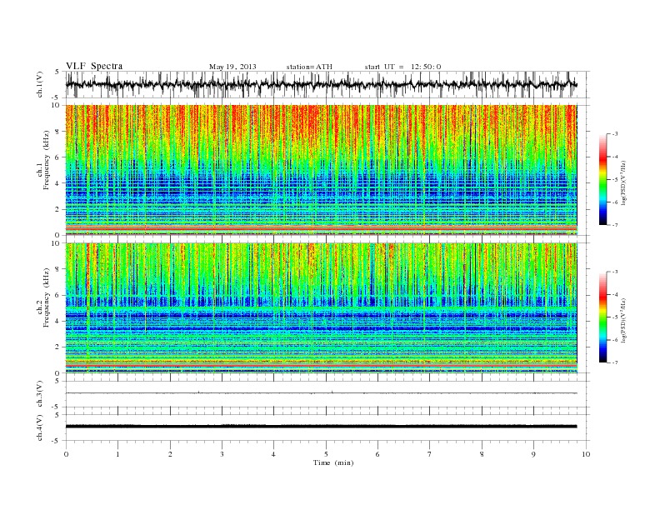Click the "7" tick on the time axis
The width and height of the screenshot is (660, 510).
pyautogui.click(x=430, y=454)
